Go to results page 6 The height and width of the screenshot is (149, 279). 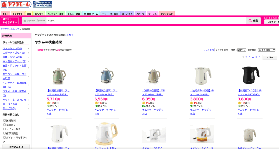pos(259,57)
